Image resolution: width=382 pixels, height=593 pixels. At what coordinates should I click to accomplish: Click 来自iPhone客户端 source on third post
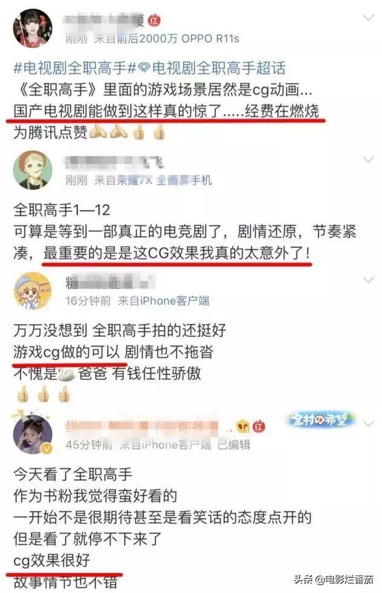click(x=164, y=301)
